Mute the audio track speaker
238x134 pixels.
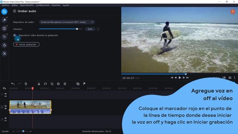tap(6, 118)
